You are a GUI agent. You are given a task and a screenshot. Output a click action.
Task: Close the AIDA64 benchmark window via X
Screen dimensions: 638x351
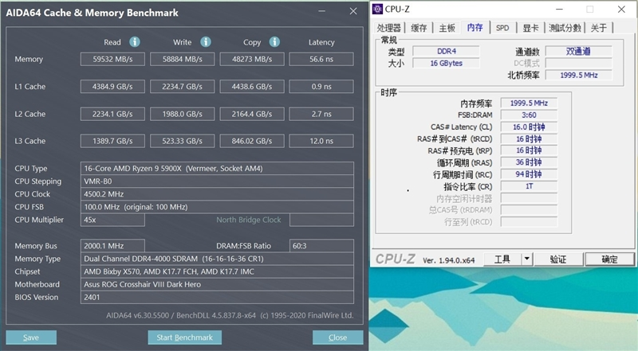[353, 11]
